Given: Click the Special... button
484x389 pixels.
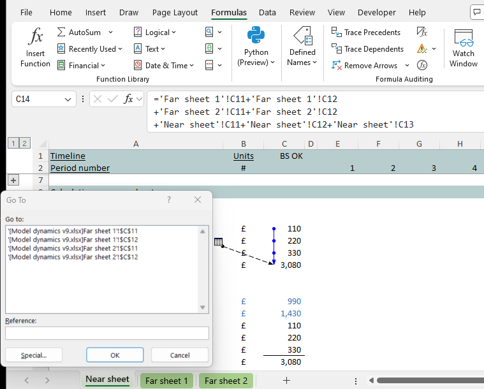Looking at the screenshot, I should click(33, 355).
